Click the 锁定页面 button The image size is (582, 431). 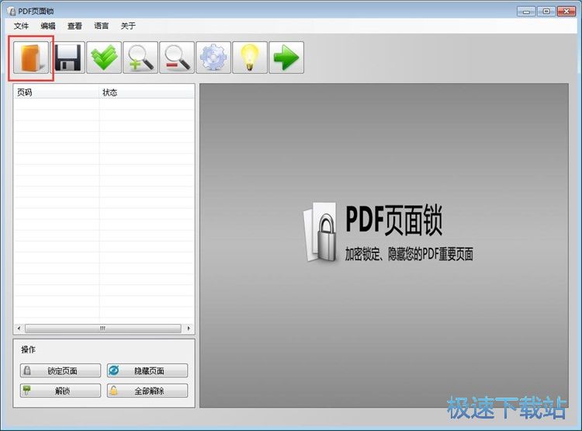60,370
